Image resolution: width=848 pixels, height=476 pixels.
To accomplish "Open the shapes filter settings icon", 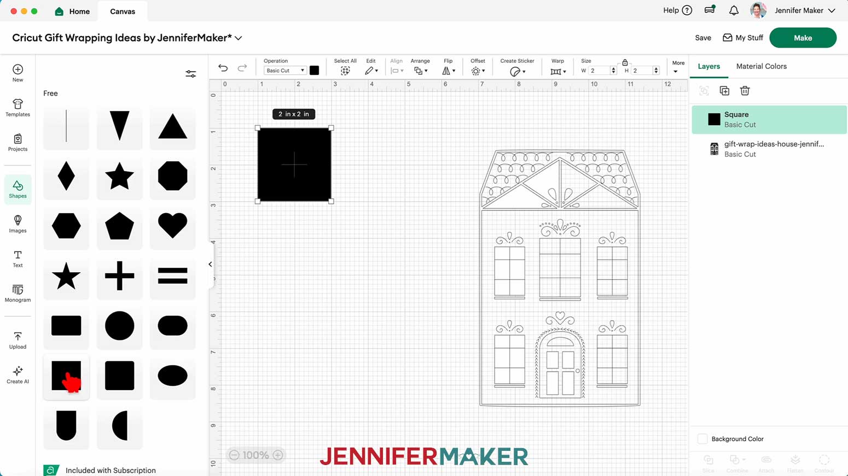I will pyautogui.click(x=190, y=74).
